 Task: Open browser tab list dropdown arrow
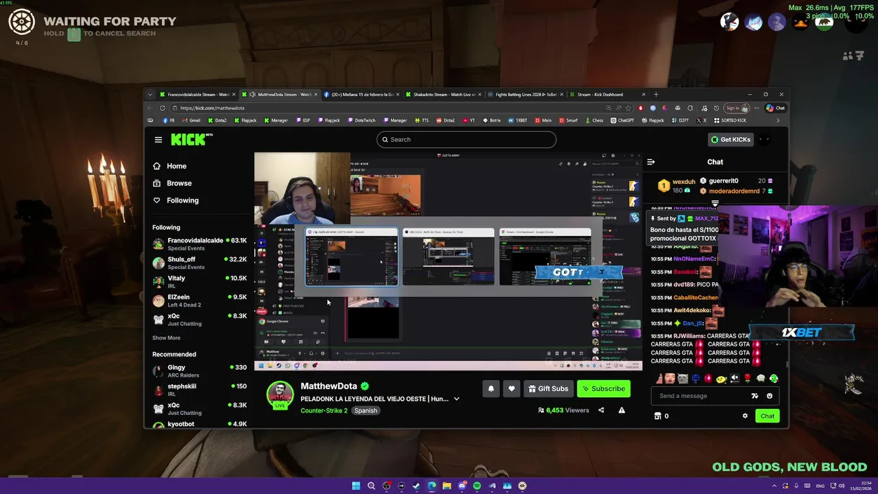click(150, 94)
